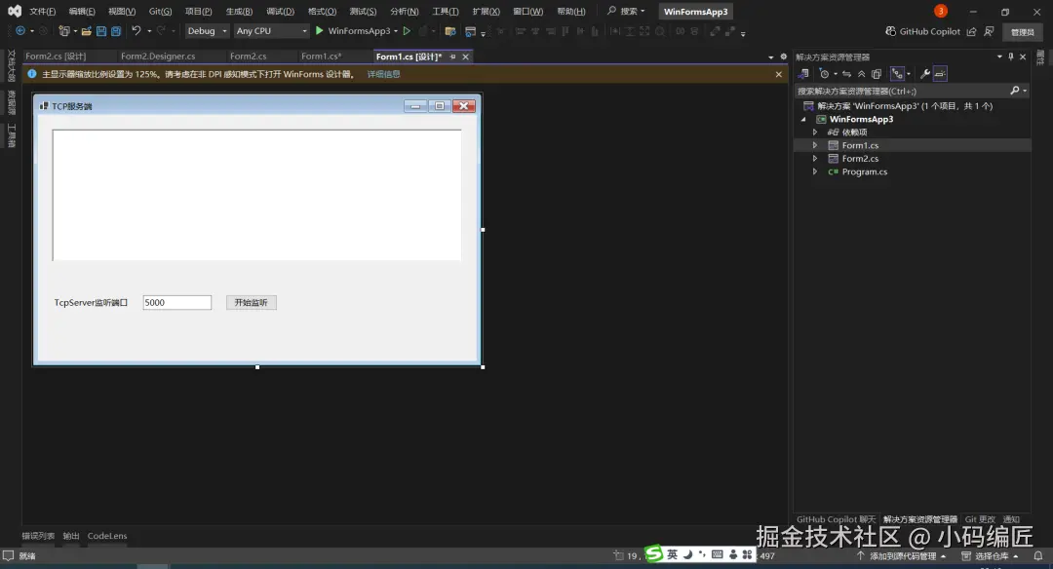The width and height of the screenshot is (1053, 569).
Task: Click the 详细信息 link in info bar
Action: pos(383,74)
